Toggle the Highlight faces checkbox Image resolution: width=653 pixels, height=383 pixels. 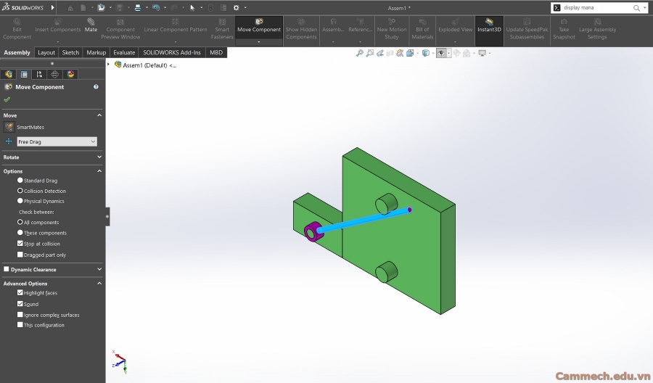coord(20,292)
